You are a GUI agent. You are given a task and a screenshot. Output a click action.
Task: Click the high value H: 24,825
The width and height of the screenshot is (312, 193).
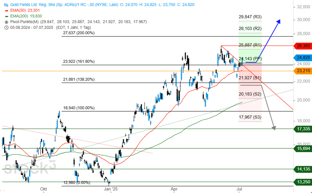coord(148,4)
